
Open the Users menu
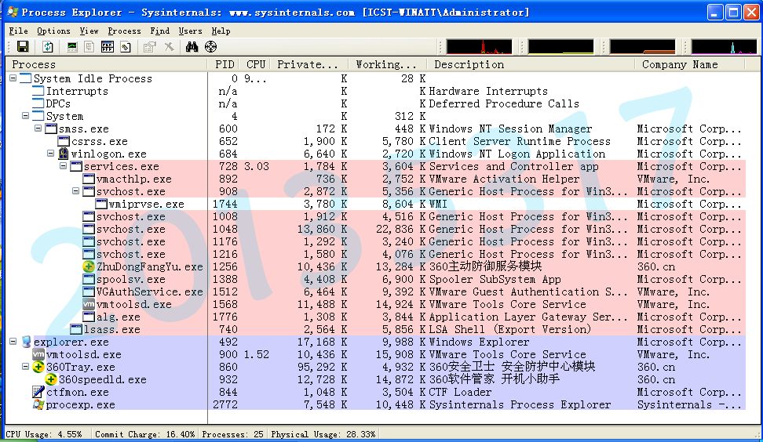191,31
